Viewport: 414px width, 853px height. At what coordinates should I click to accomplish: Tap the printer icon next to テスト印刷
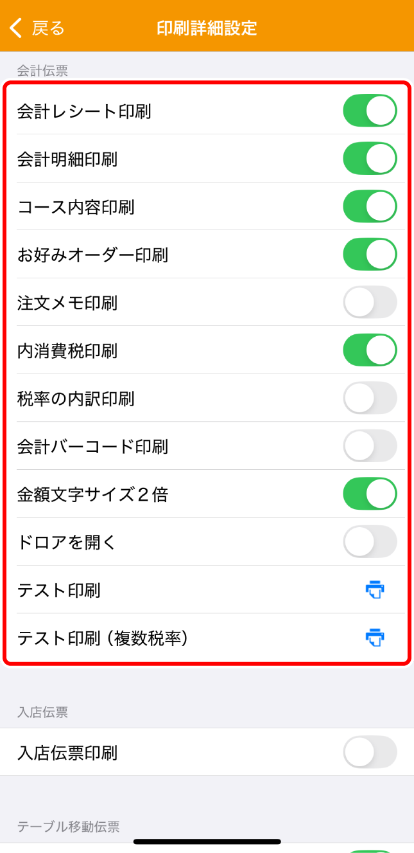click(376, 589)
